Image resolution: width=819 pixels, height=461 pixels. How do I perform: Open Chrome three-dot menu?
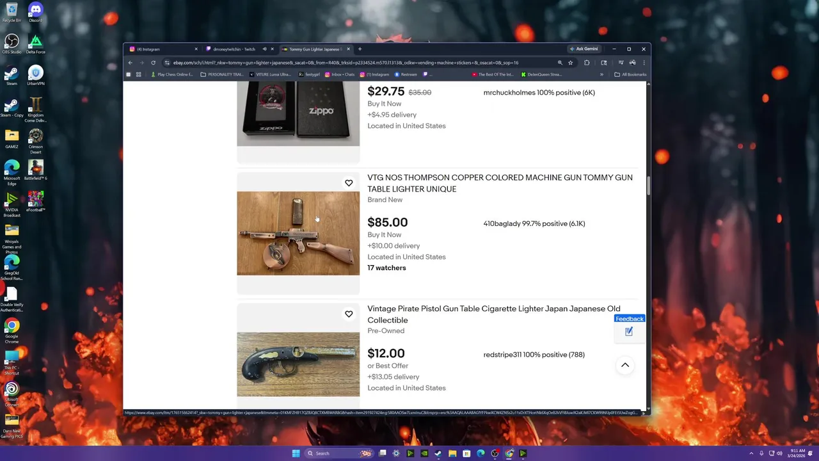644,63
